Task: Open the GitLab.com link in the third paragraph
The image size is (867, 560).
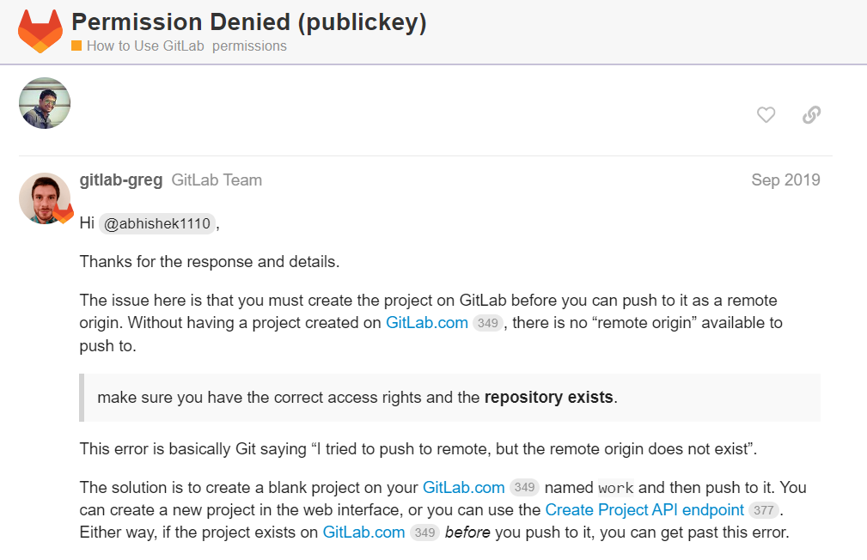Action: 426,323
